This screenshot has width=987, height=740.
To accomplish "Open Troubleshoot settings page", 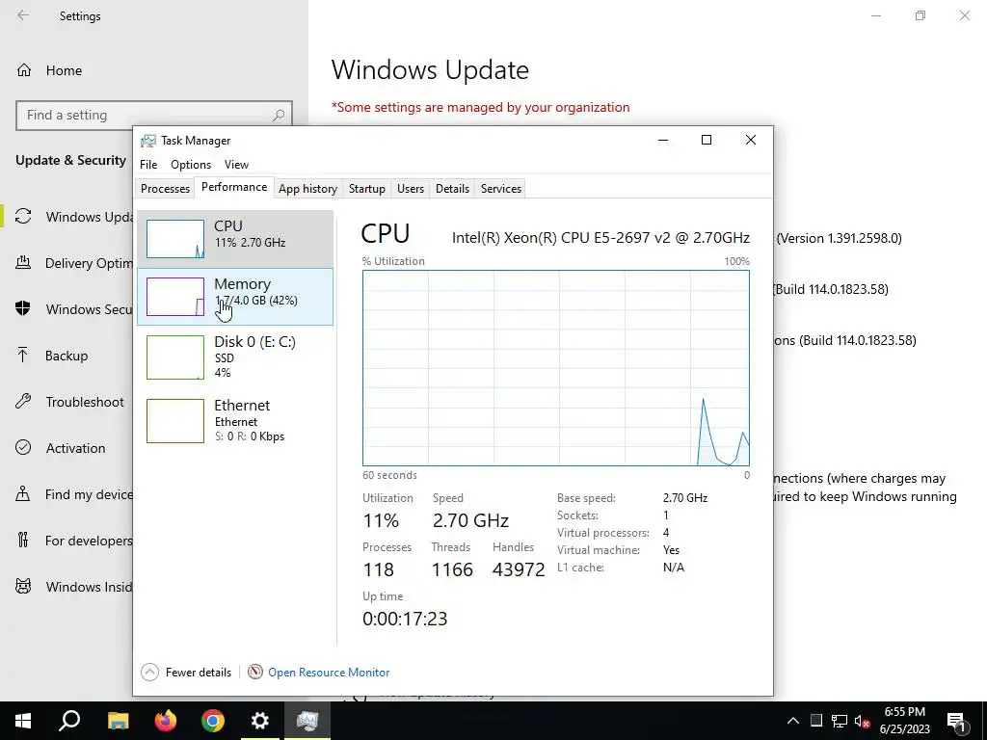I will (85, 402).
